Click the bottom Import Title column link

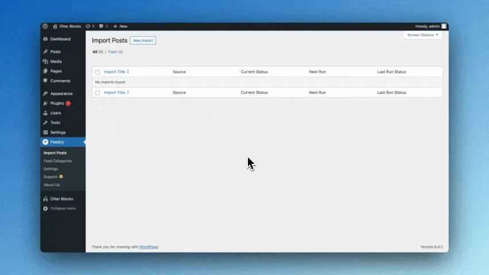click(x=114, y=92)
